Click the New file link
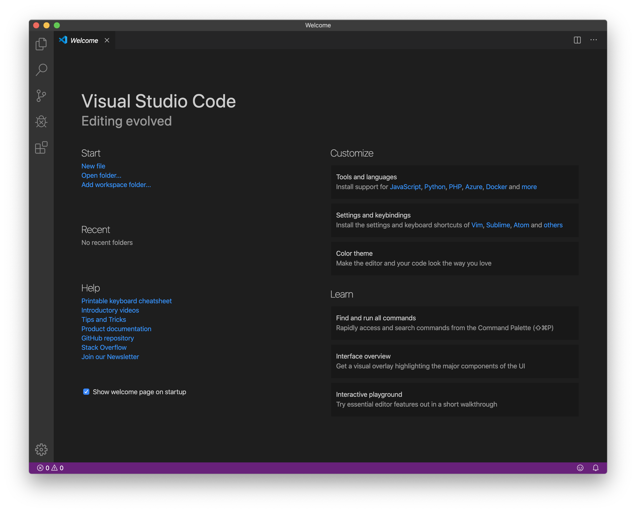Image resolution: width=636 pixels, height=512 pixels. point(93,166)
